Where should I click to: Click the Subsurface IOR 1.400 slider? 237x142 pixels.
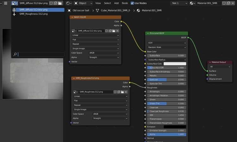point(167,68)
